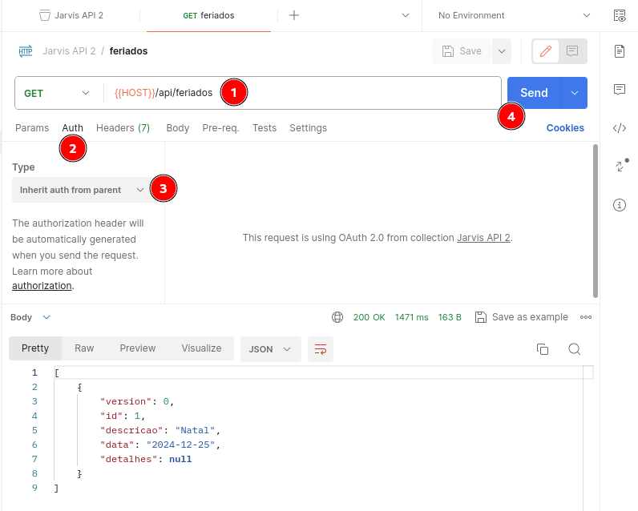Search the response with magnifier icon
This screenshot has width=638, height=511.
point(574,349)
